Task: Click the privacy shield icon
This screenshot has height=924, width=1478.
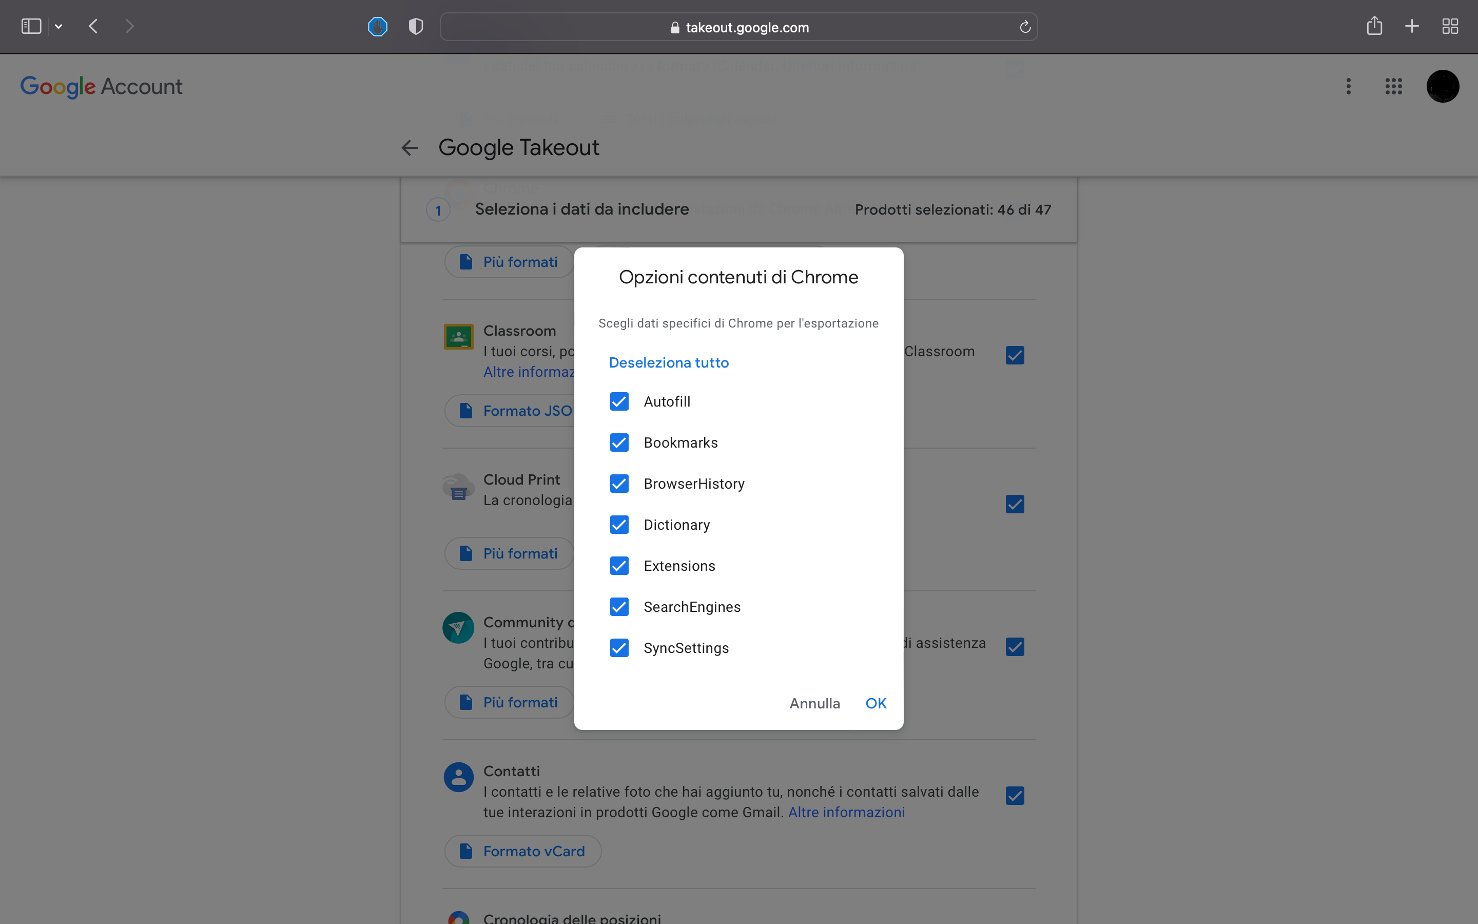Action: click(x=416, y=26)
